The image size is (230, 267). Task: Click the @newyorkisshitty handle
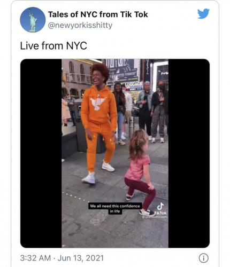pos(80,25)
